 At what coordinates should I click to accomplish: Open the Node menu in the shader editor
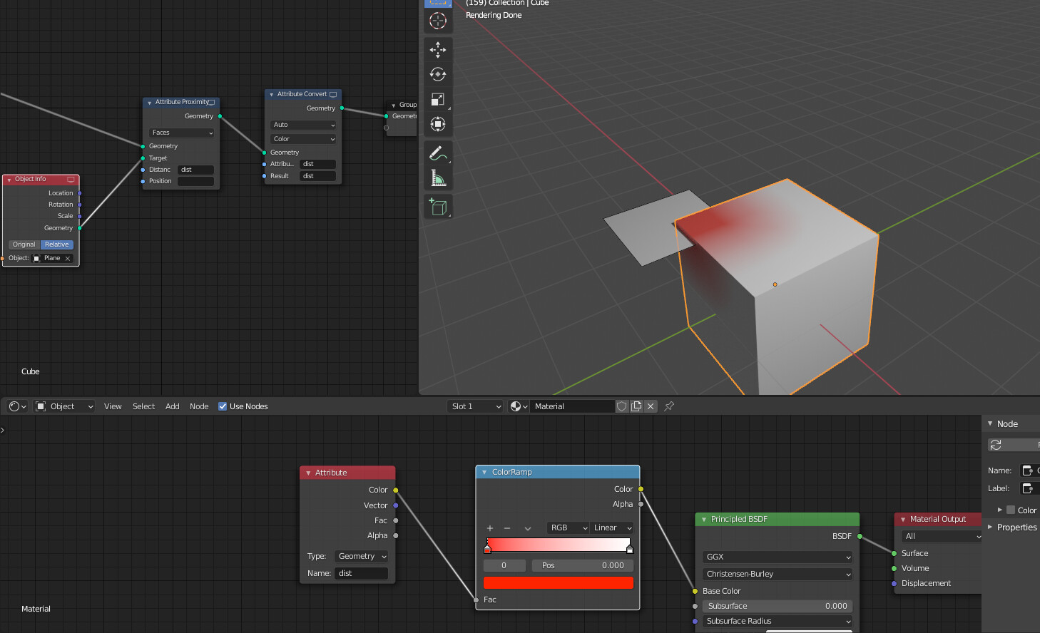(x=199, y=406)
